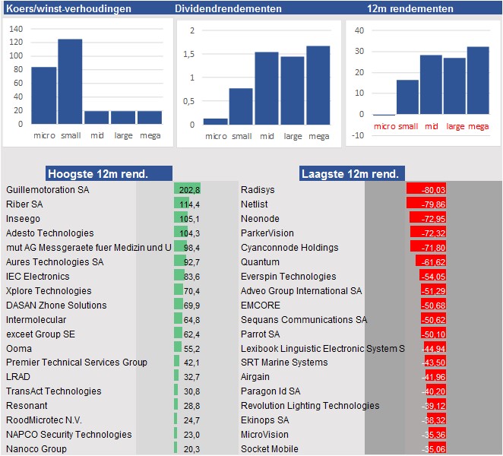Select the Radisys cell
The image size is (503, 456).
tap(258, 190)
